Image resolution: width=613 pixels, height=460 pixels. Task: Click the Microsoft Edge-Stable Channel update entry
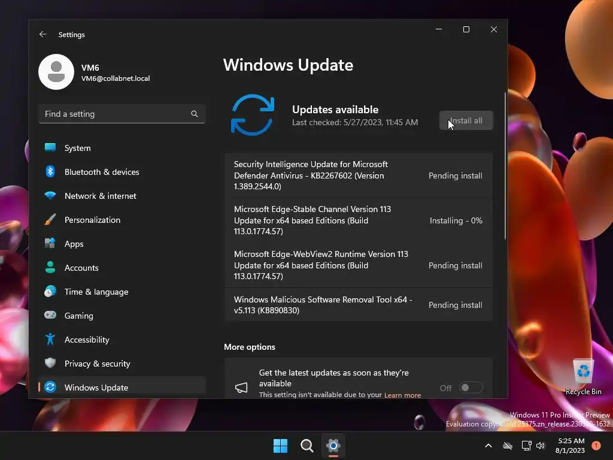(359, 220)
